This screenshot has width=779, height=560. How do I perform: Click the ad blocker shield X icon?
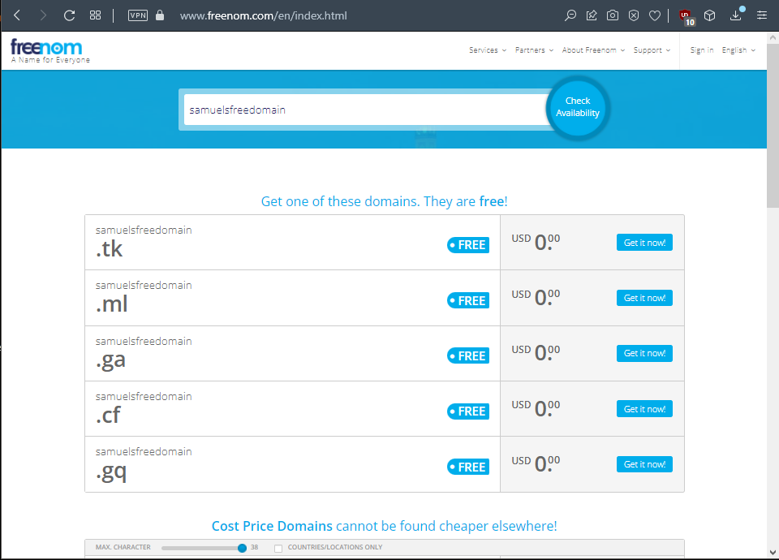634,15
